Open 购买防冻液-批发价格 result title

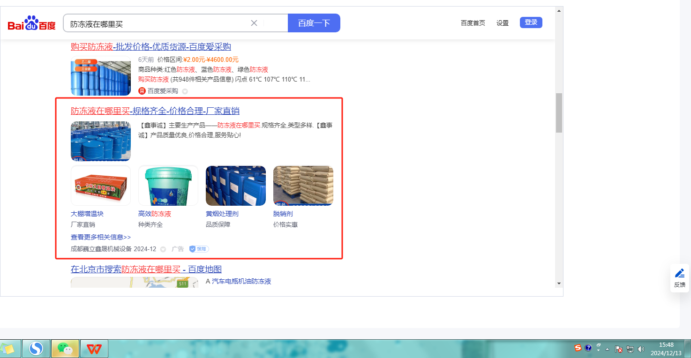pos(151,47)
